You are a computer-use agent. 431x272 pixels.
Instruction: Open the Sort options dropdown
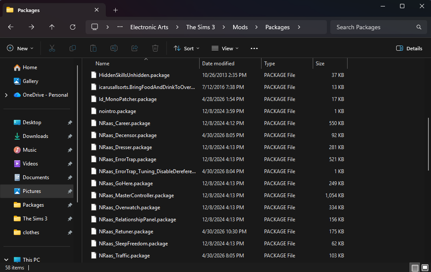(186, 48)
